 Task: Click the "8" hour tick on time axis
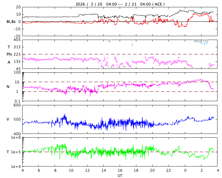55,171
